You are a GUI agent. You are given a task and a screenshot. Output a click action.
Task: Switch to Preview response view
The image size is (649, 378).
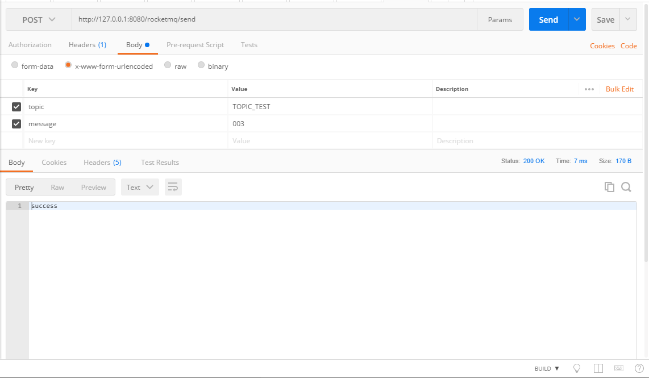pos(94,187)
